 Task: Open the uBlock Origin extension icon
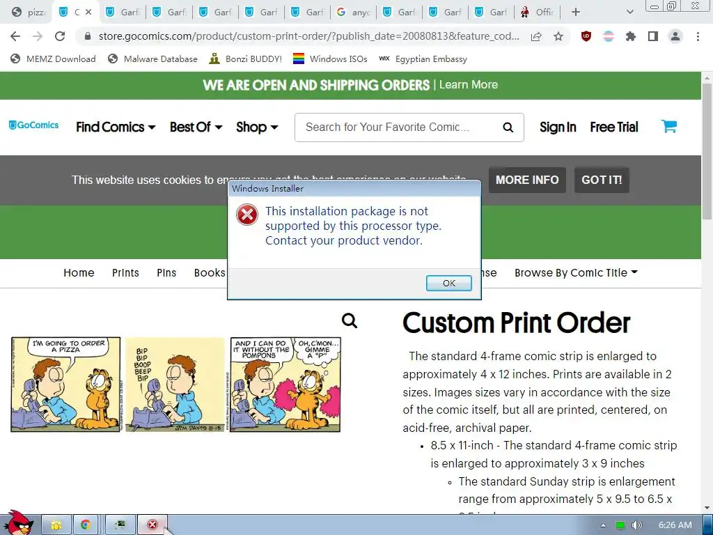pos(586,36)
